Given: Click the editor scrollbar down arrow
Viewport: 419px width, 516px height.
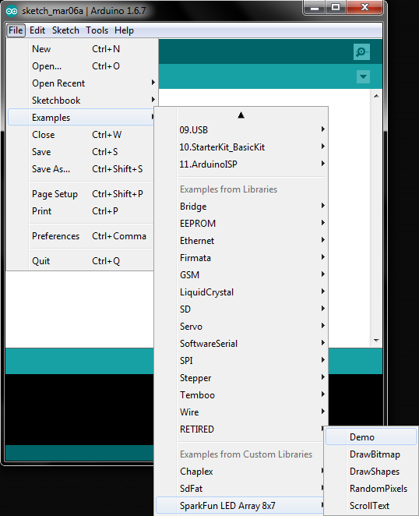Looking at the screenshot, I should [x=376, y=341].
